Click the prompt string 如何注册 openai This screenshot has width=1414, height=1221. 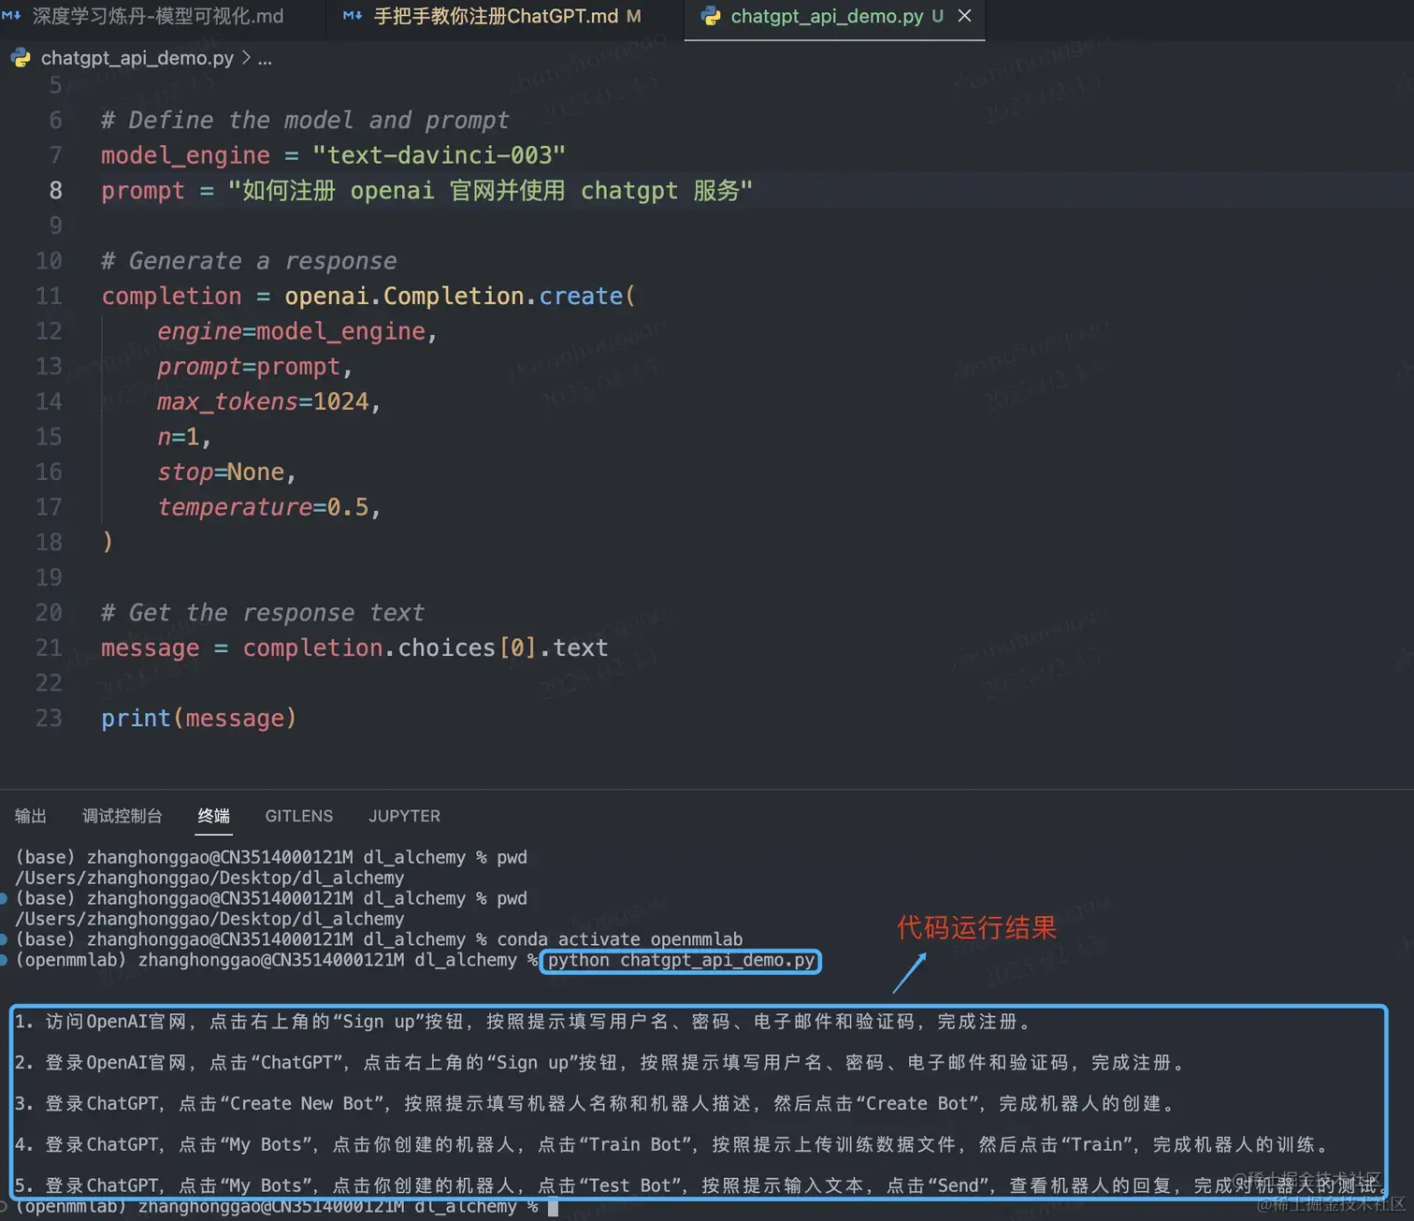[x=490, y=191]
